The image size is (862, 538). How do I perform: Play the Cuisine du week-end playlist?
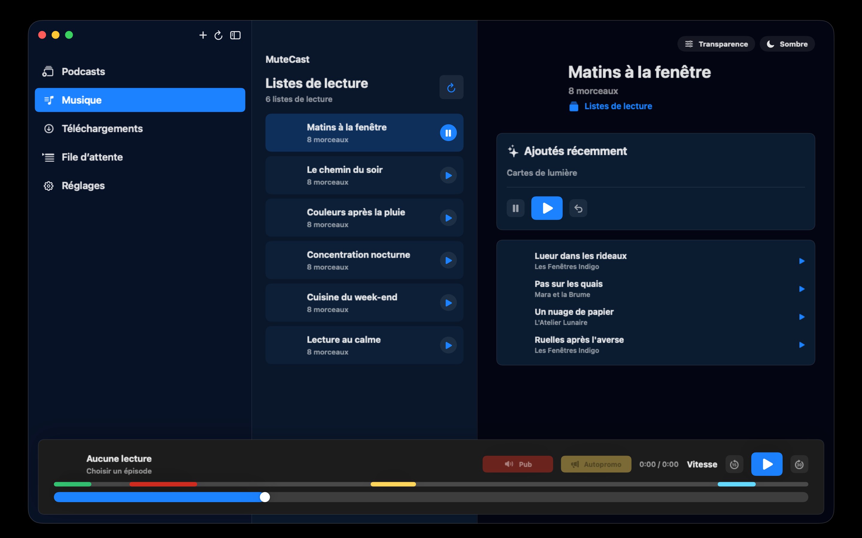coord(448,303)
